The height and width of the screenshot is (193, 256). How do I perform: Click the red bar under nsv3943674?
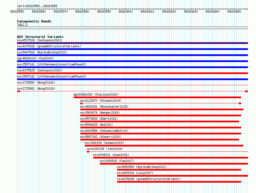(x=161, y=115)
